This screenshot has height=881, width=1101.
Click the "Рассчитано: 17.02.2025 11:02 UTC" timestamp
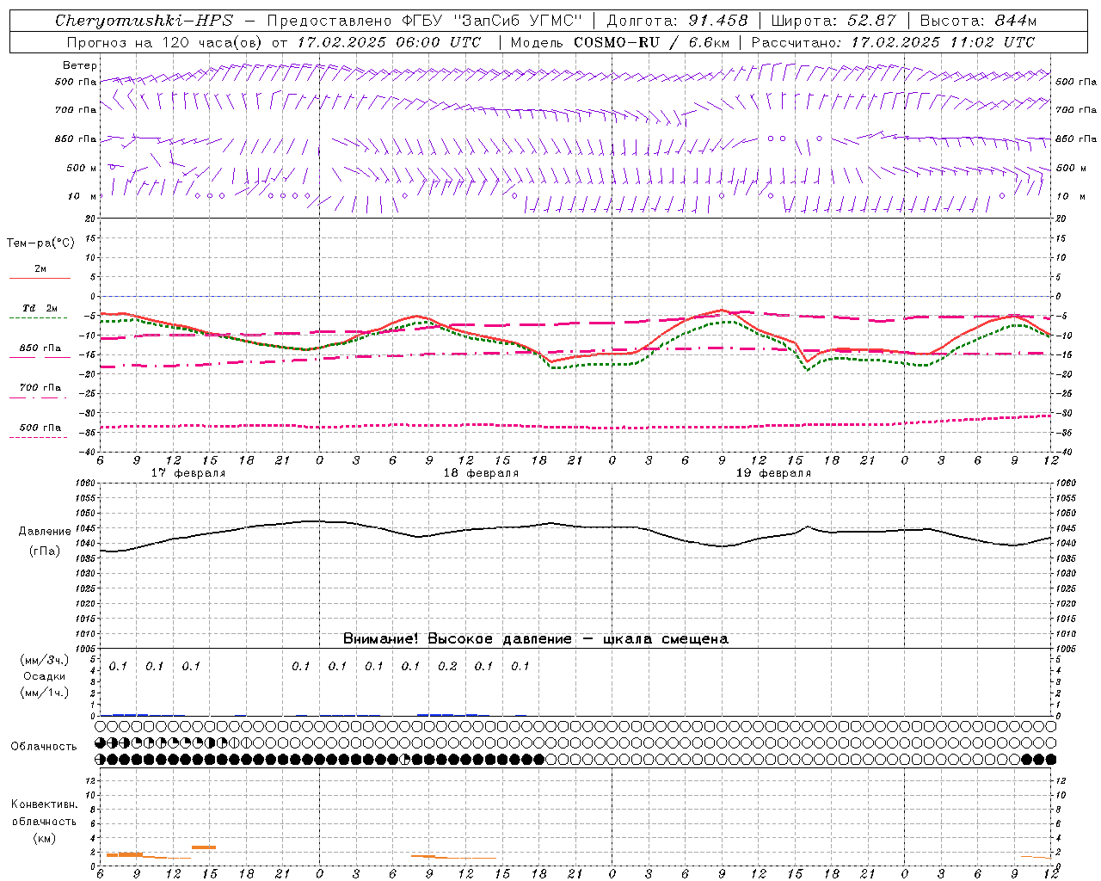pyautogui.click(x=893, y=42)
